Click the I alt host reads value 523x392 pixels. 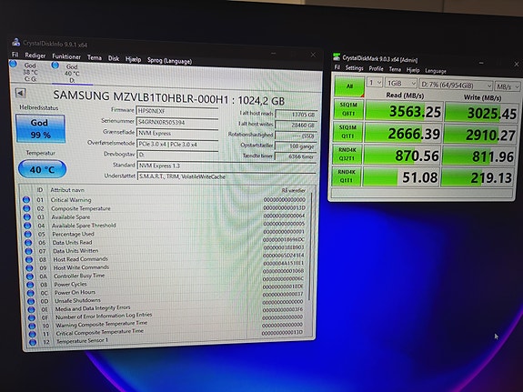(x=296, y=115)
